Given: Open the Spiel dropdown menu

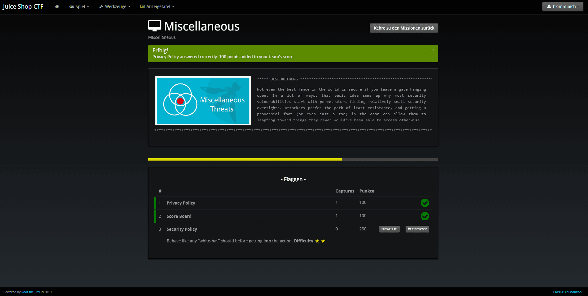Looking at the screenshot, I should coord(79,6).
